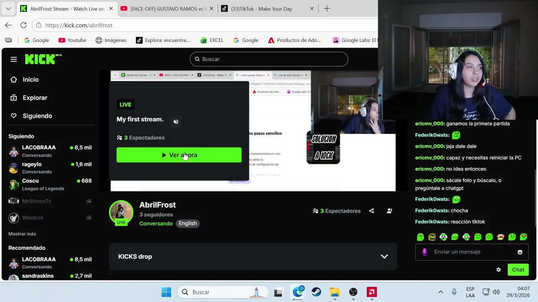The image size is (538, 302).
Task: Open the Youtube bookmark
Action: pyautogui.click(x=72, y=40)
